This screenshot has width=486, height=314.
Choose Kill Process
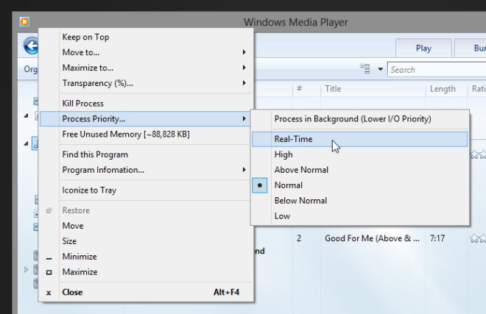coord(146,104)
